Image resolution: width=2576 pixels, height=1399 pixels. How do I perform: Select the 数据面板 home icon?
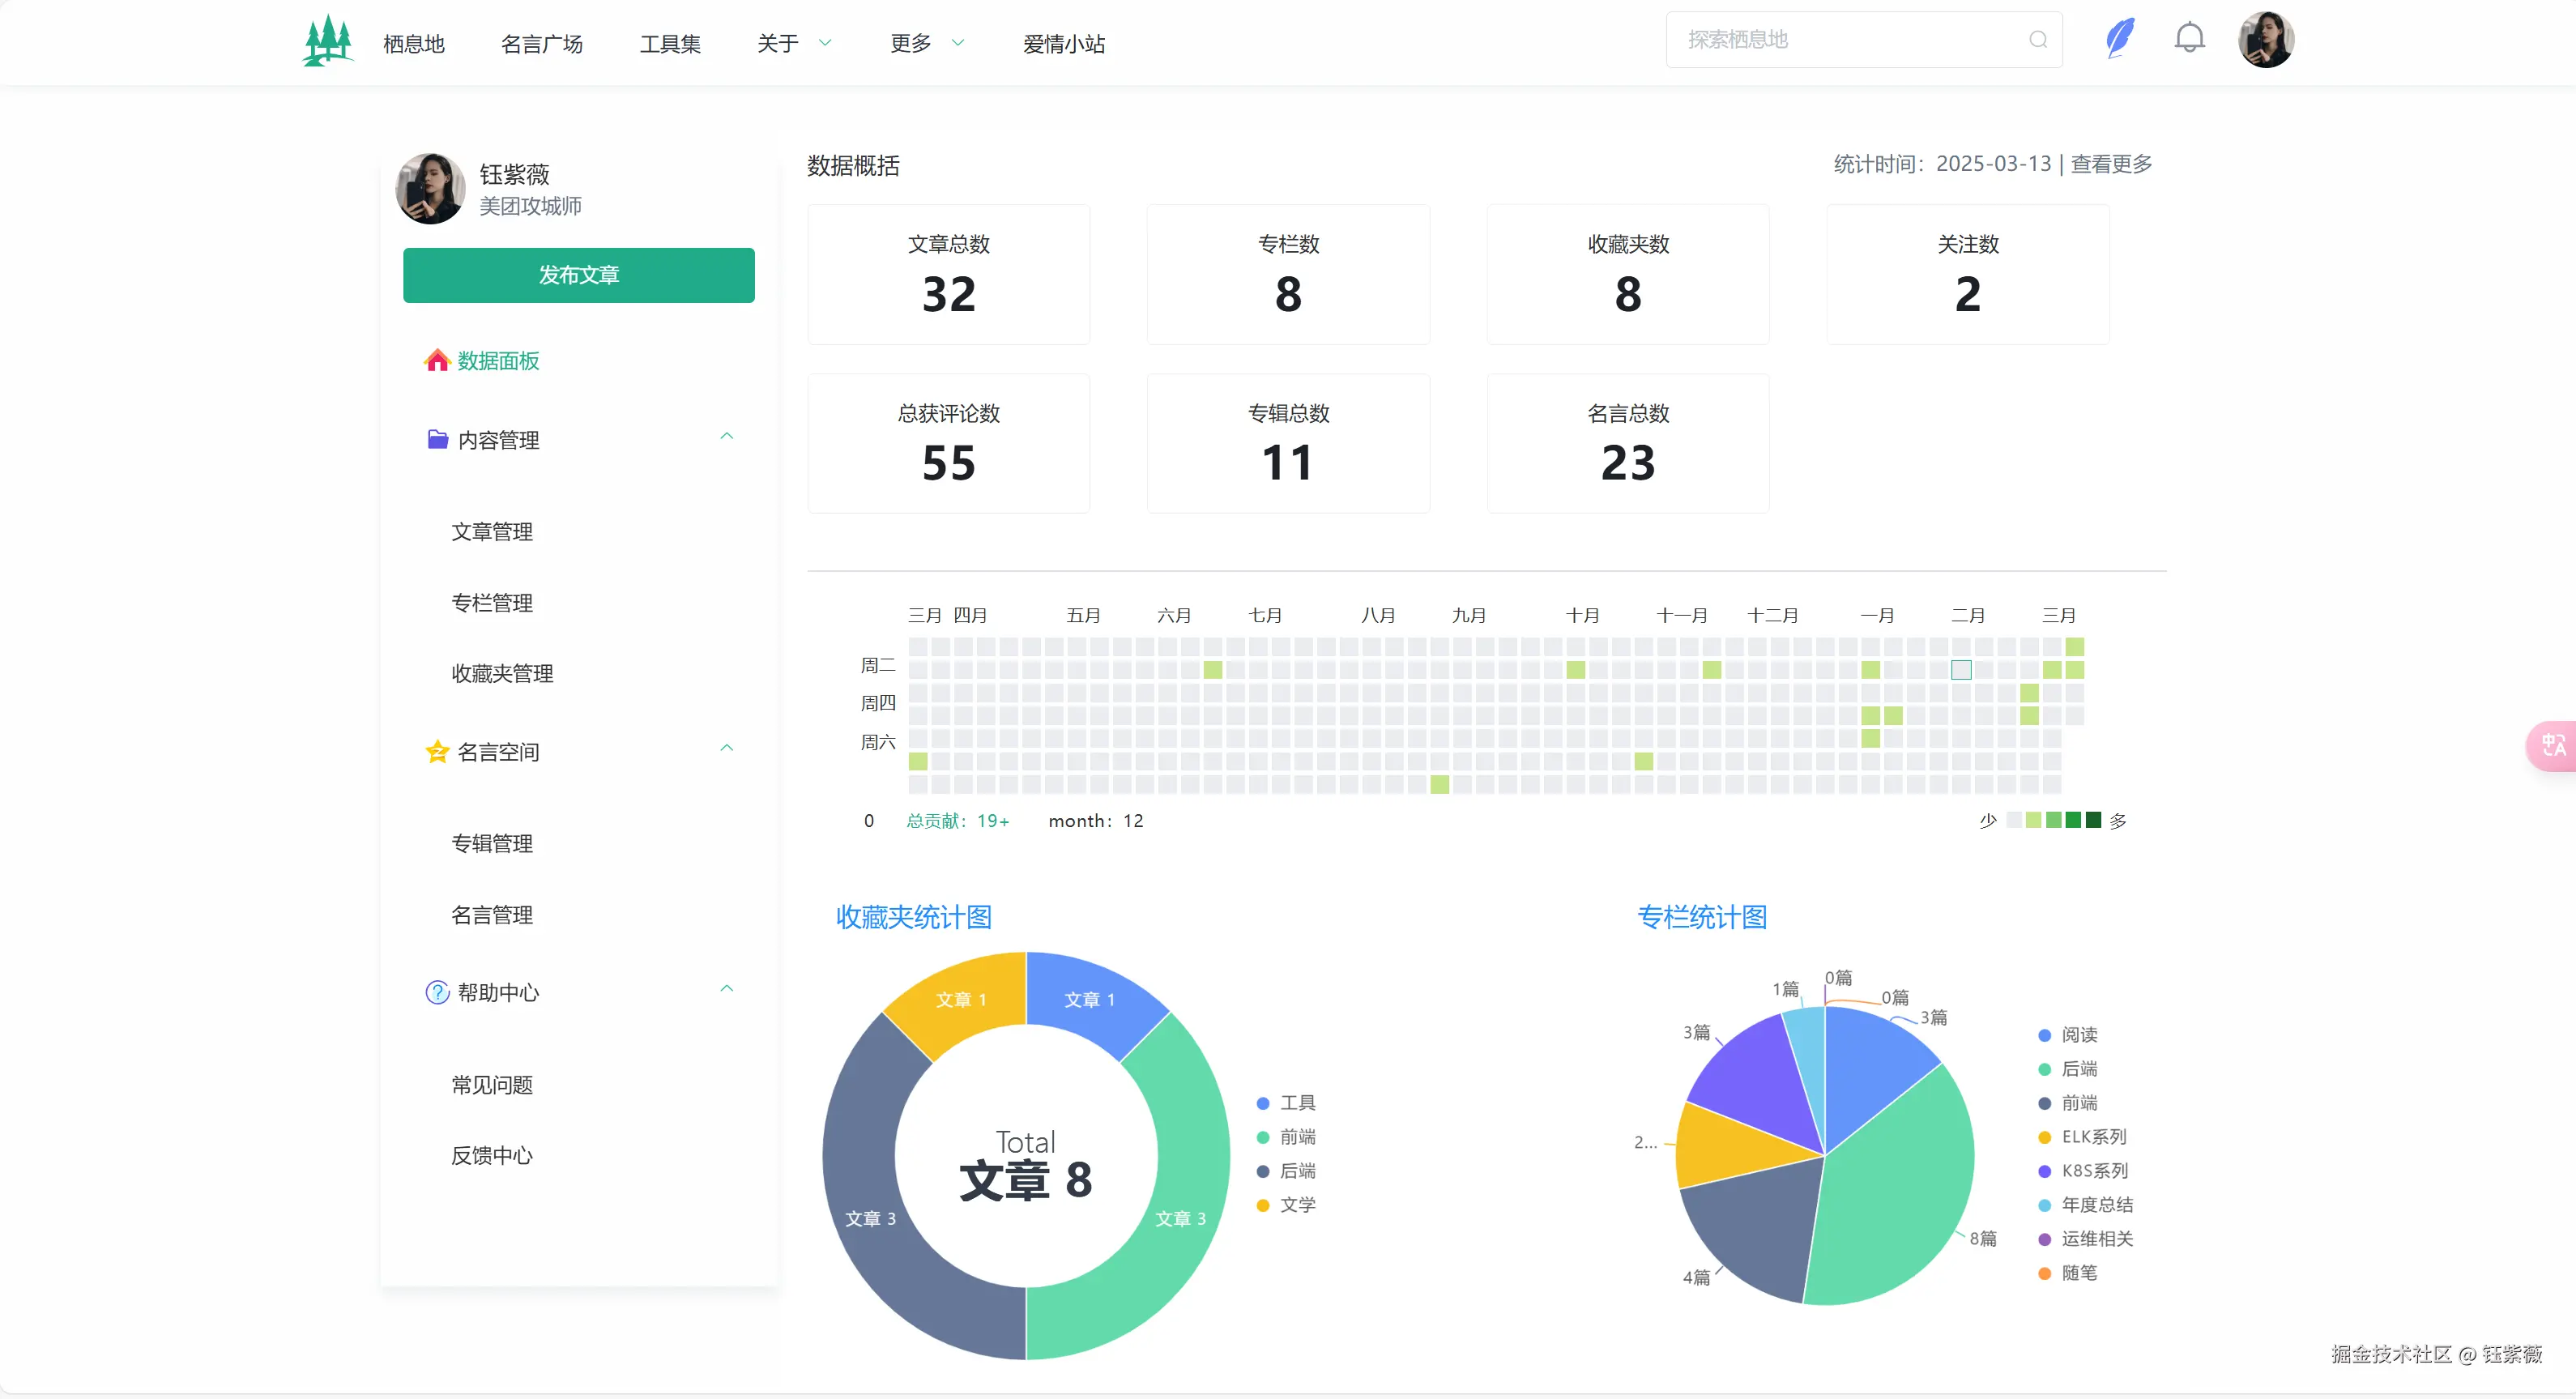coord(437,360)
